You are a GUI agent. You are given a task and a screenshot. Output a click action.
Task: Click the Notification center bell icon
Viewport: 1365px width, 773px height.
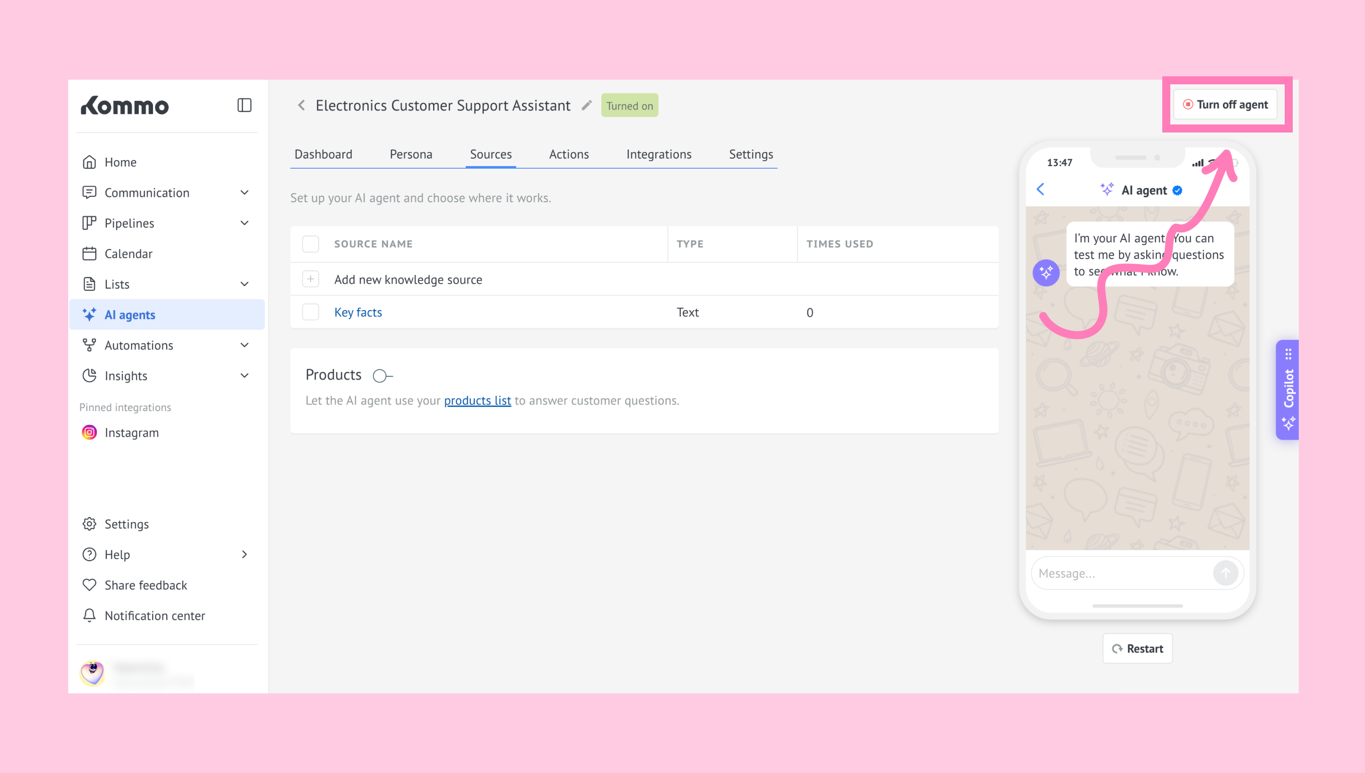click(x=89, y=615)
